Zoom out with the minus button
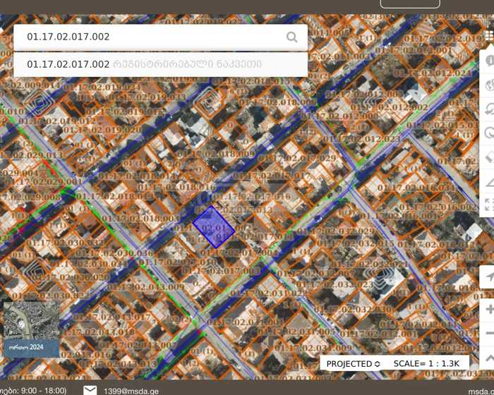 click(x=489, y=334)
